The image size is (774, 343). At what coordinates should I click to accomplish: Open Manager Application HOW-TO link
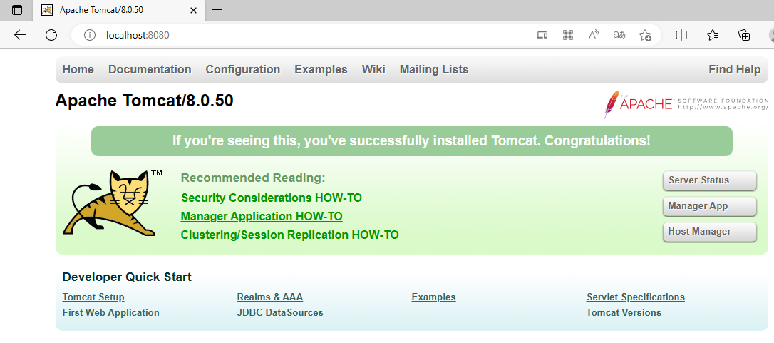click(x=262, y=217)
